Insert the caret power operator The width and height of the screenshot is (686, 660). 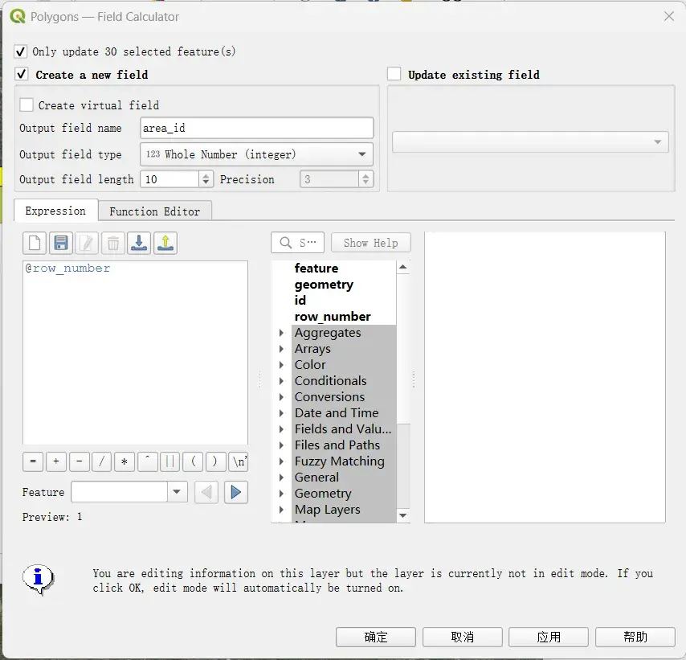[148, 461]
